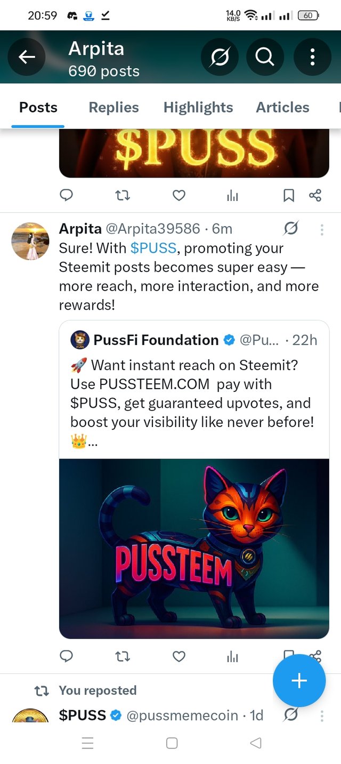Open the Articles tab
The width and height of the screenshot is (341, 764).
pos(282,107)
